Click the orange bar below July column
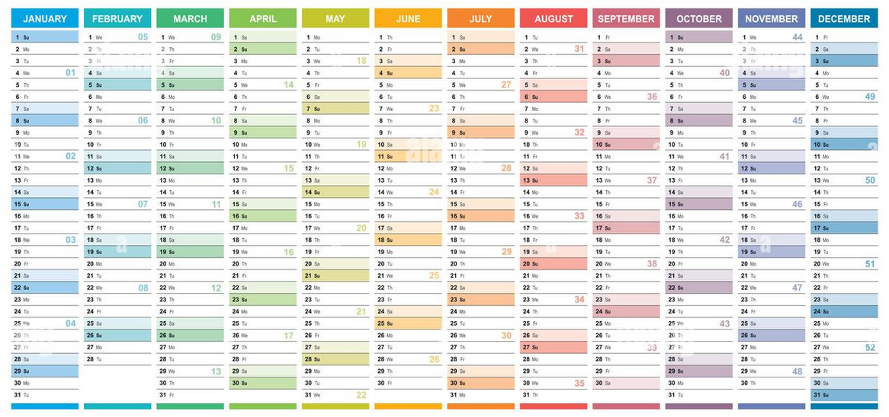Viewport: 889px width, 417px height. pos(480,407)
